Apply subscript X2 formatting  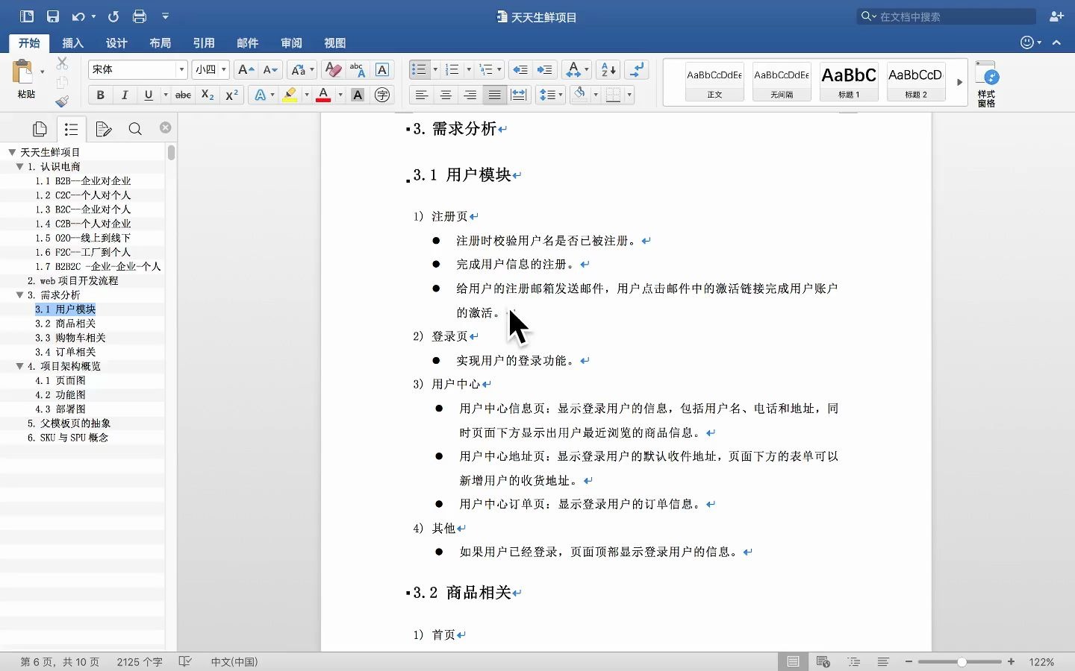pos(208,95)
